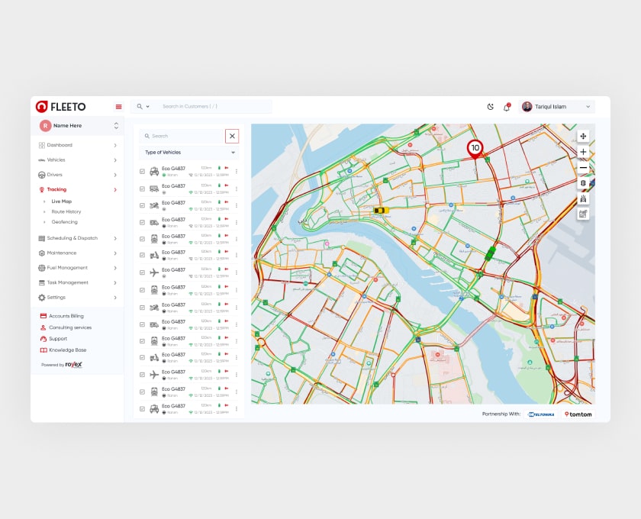The image size is (641, 519).
Task: Open the Tariqul Islam user menu
Action: pyautogui.click(x=556, y=107)
